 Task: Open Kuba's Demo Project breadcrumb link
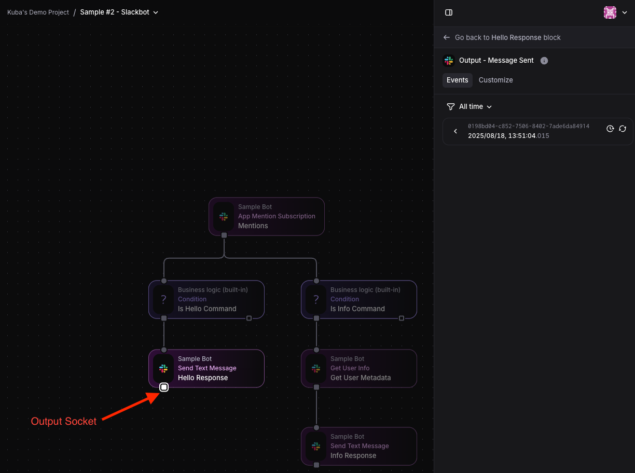click(38, 12)
